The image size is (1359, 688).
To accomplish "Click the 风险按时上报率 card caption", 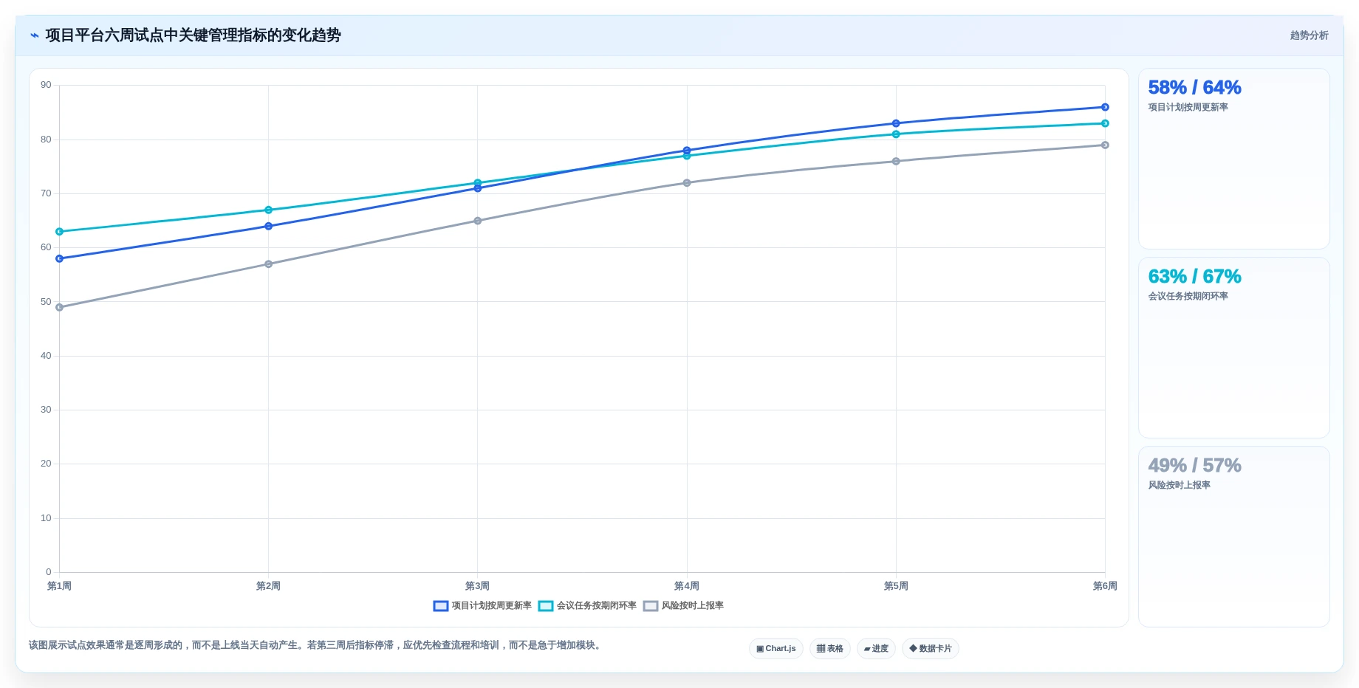I will [1179, 485].
